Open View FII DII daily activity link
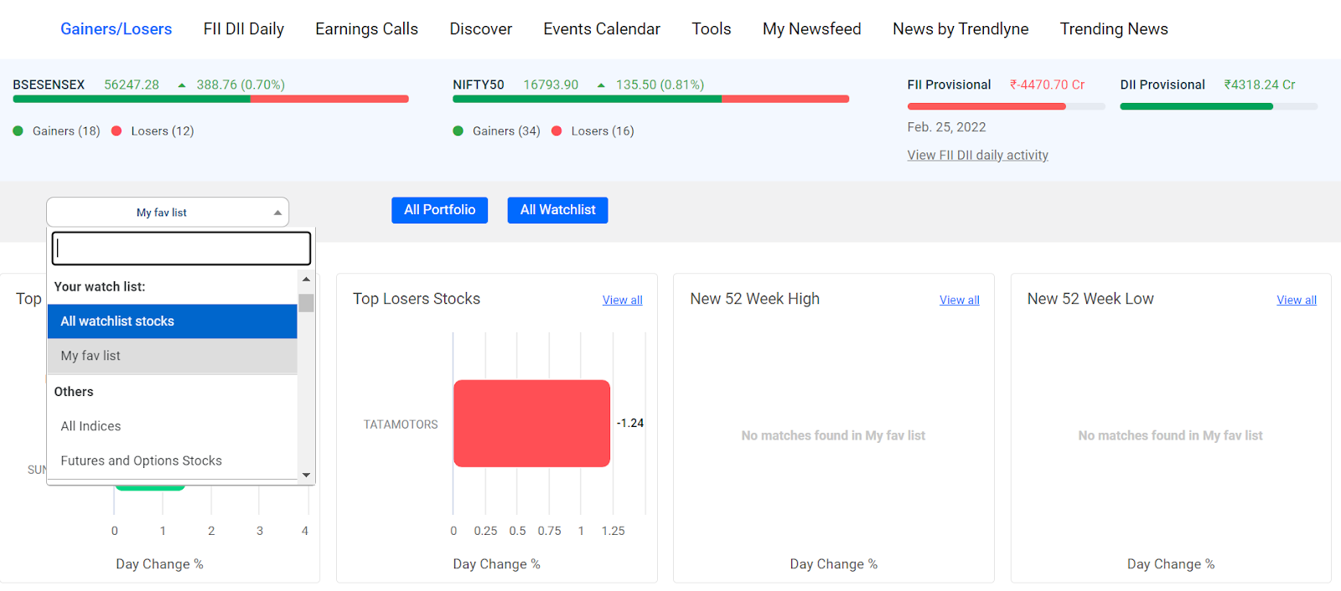The height and width of the screenshot is (591, 1341). tap(977, 155)
